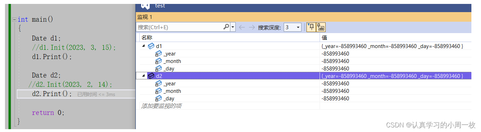The image size is (481, 132).
Task: Click the 'Date d1;' code line
Action: point(46,38)
